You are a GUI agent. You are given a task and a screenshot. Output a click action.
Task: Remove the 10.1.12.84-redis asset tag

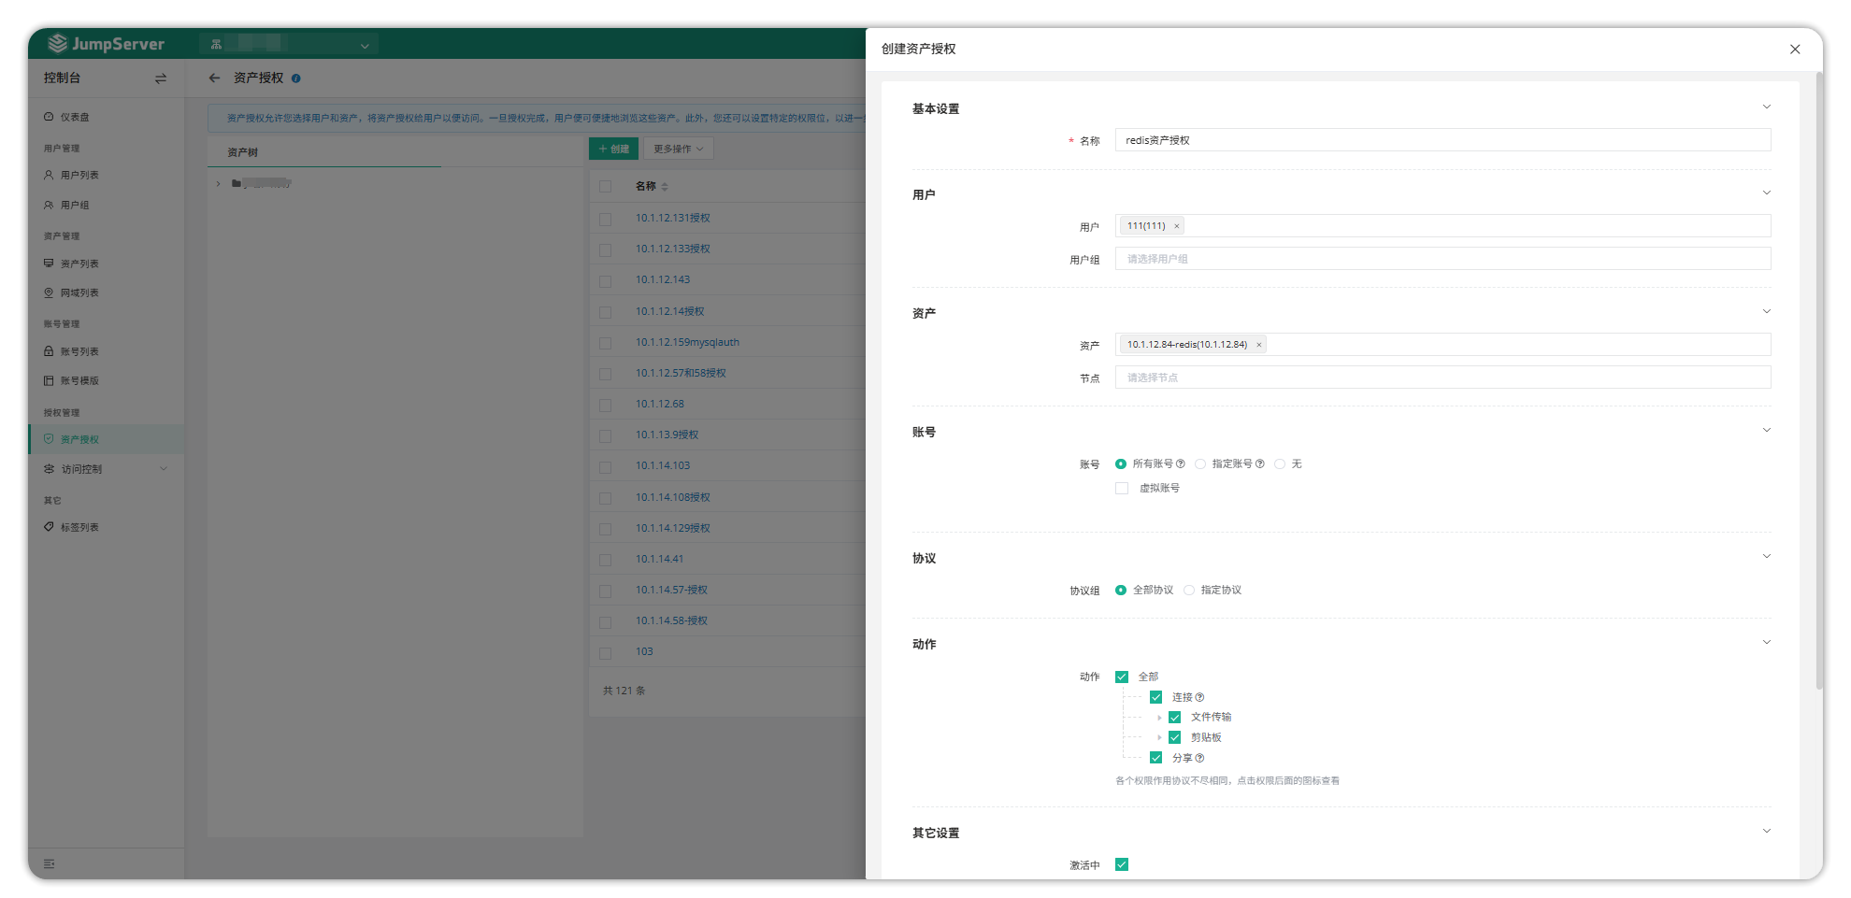[1259, 345]
